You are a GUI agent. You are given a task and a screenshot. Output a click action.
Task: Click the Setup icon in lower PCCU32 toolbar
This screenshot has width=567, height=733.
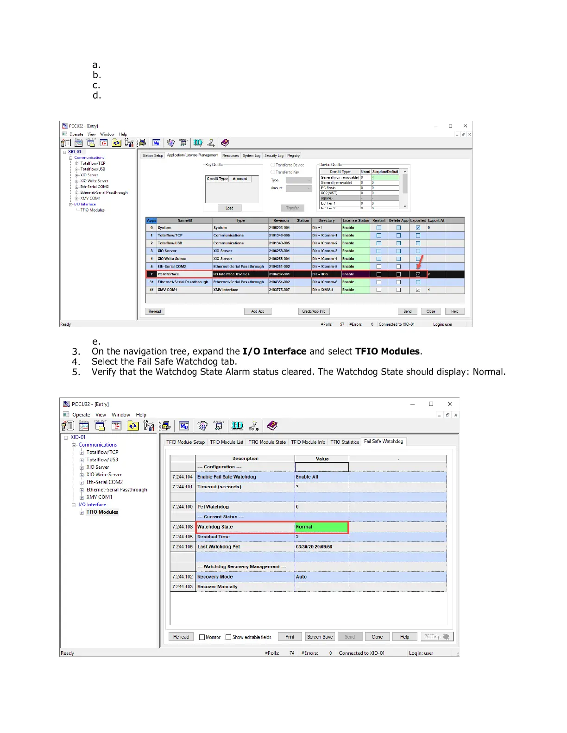click(x=254, y=425)
